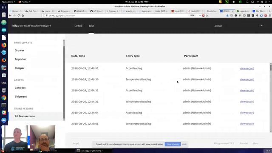The image size is (272, 153).
Task: Click the 133% zoom level indicator
Action: point(192,15)
